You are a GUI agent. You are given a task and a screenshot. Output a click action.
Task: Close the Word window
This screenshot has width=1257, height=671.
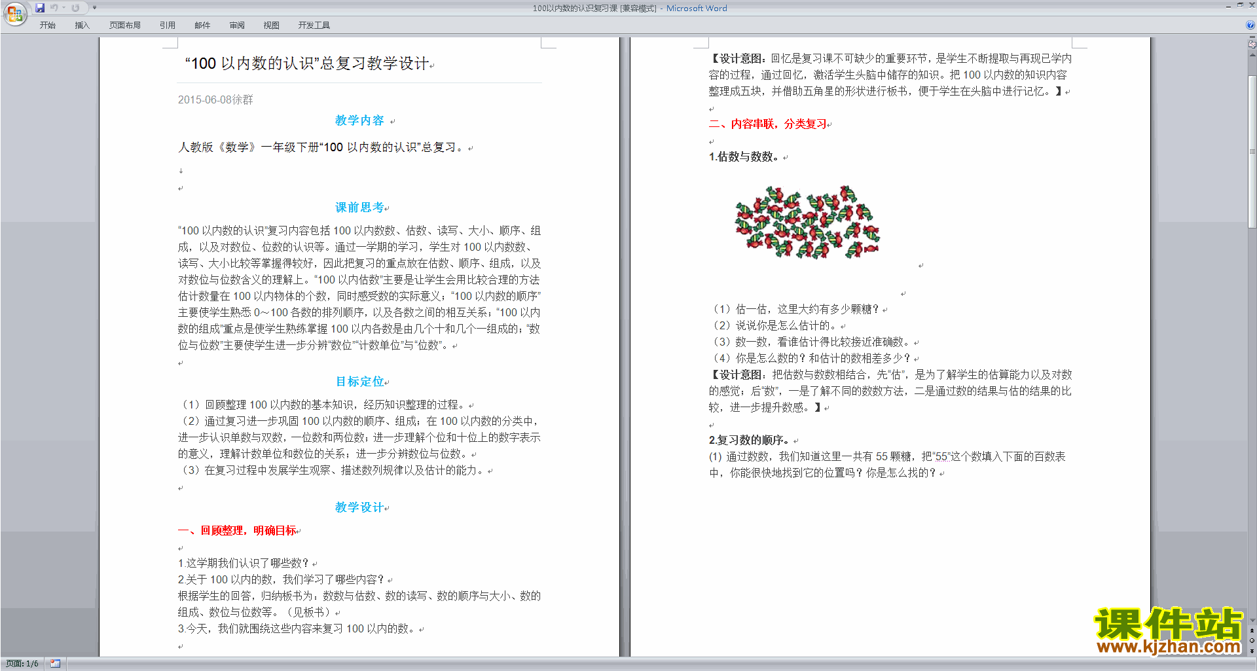[x=1252, y=5]
